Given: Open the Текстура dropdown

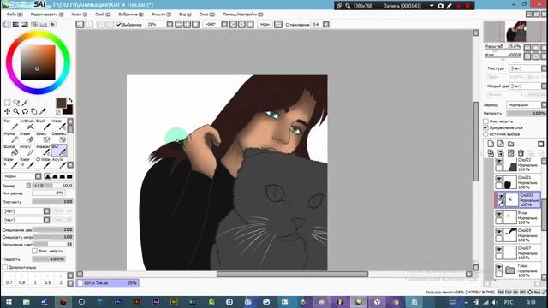Looking at the screenshot, I should pyautogui.click(x=527, y=68).
